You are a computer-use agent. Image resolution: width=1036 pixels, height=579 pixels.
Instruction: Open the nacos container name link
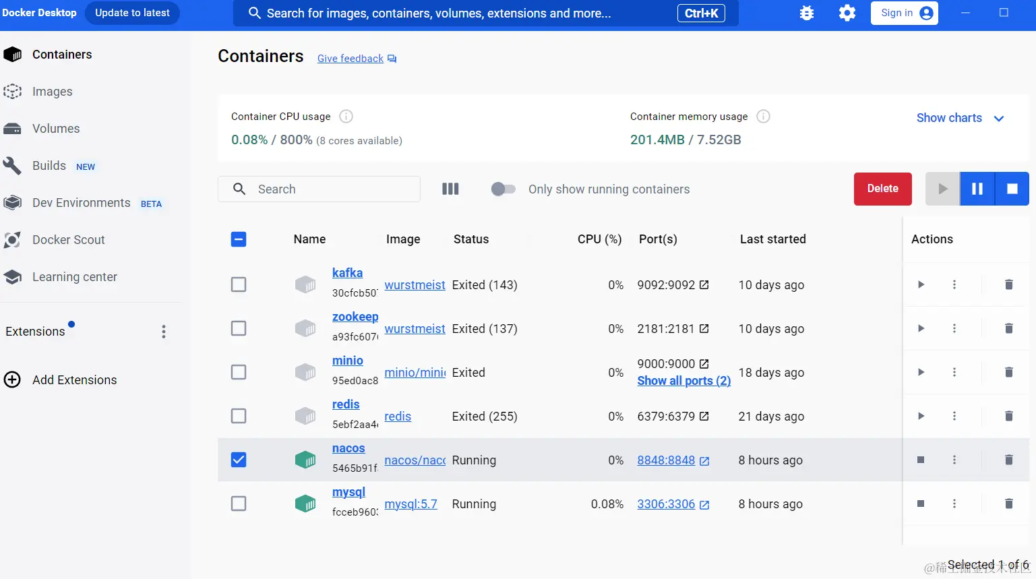pyautogui.click(x=348, y=448)
